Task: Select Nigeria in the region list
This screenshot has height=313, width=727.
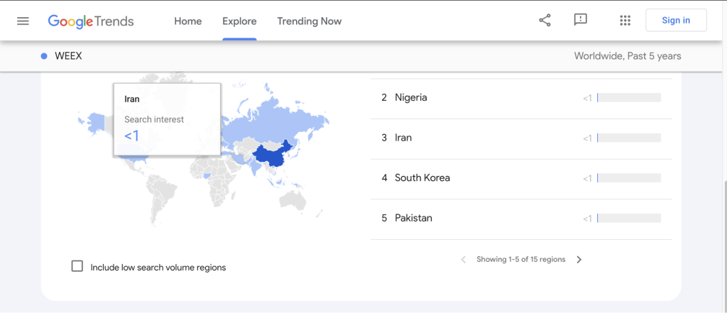Action: click(x=411, y=97)
